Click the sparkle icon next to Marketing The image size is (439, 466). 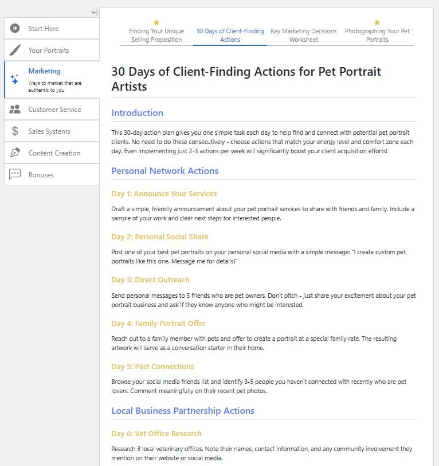coord(14,80)
